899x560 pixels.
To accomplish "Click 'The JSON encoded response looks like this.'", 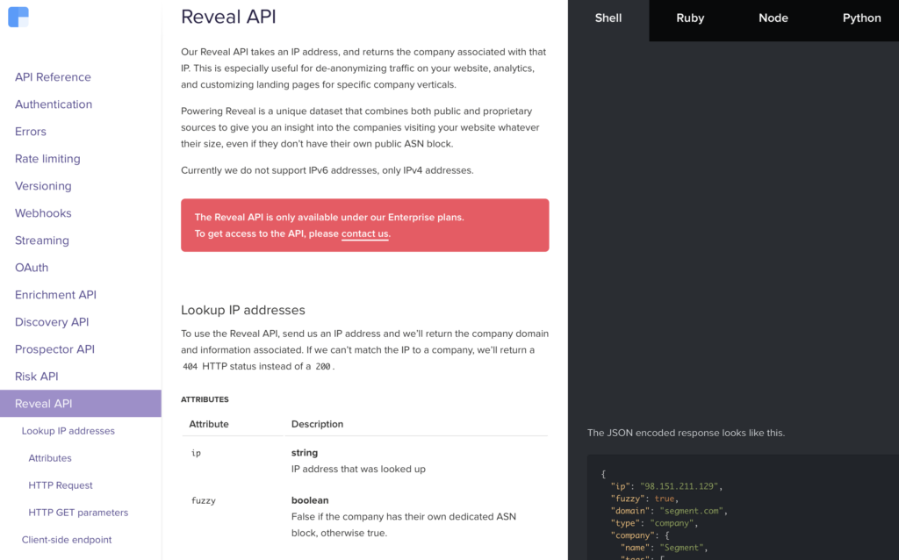I will pos(686,433).
